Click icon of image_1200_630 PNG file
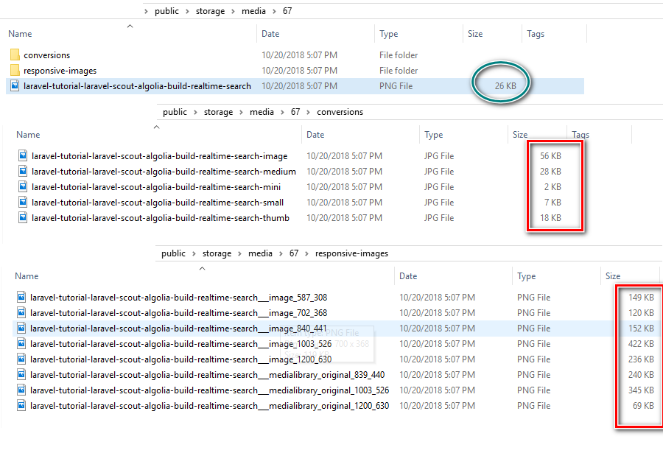The width and height of the screenshot is (663, 453). 21,359
